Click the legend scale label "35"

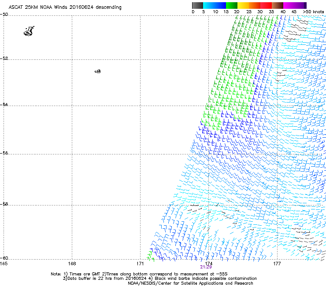pyautogui.click(x=271, y=12)
